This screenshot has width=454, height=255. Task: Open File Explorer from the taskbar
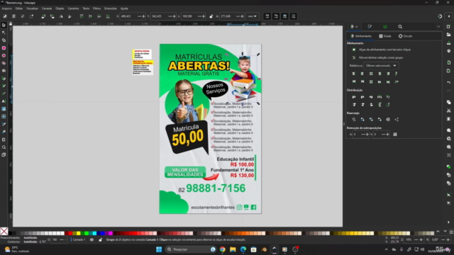tap(233, 249)
